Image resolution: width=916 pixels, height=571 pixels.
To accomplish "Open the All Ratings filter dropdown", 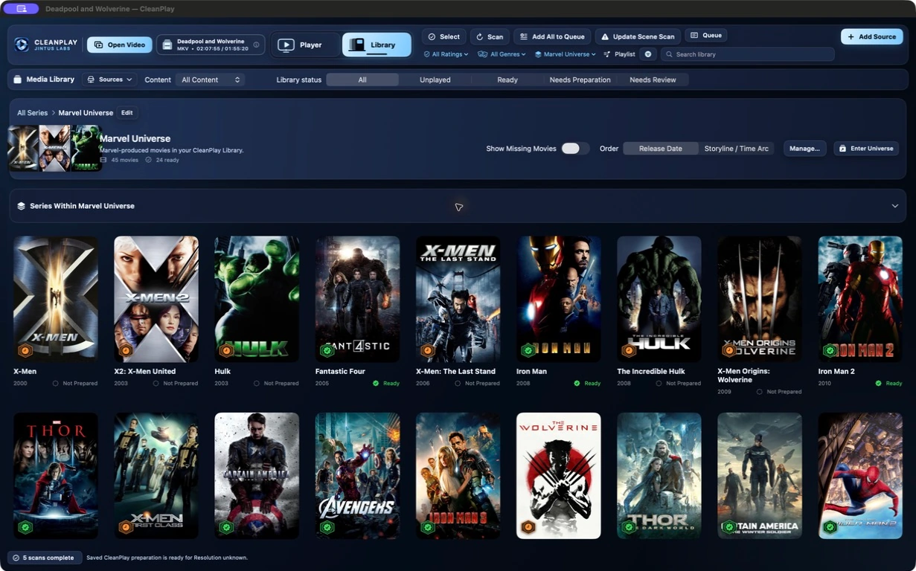I will pyautogui.click(x=446, y=54).
